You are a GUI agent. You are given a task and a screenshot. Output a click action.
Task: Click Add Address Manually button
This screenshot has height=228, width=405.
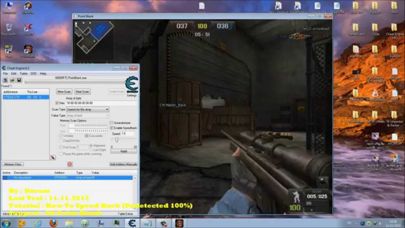click(123, 164)
